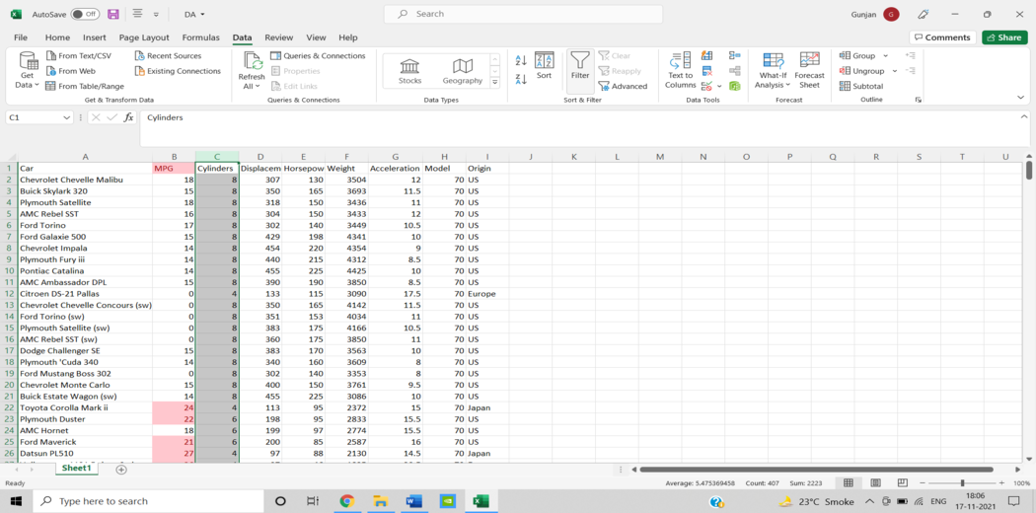1036x513 pixels.
Task: Switch to the Review tab
Action: (x=278, y=37)
